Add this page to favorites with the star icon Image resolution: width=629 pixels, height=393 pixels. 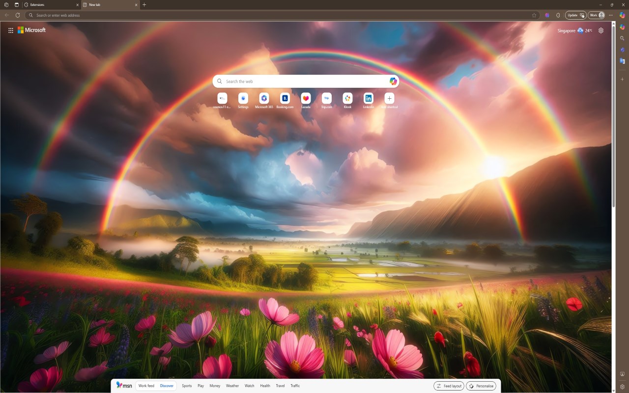click(534, 15)
